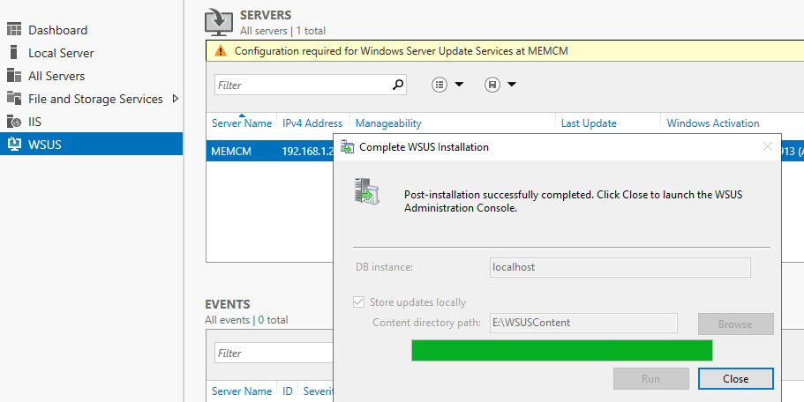Click the DB instance text field
This screenshot has width=804, height=402.
(x=620, y=267)
